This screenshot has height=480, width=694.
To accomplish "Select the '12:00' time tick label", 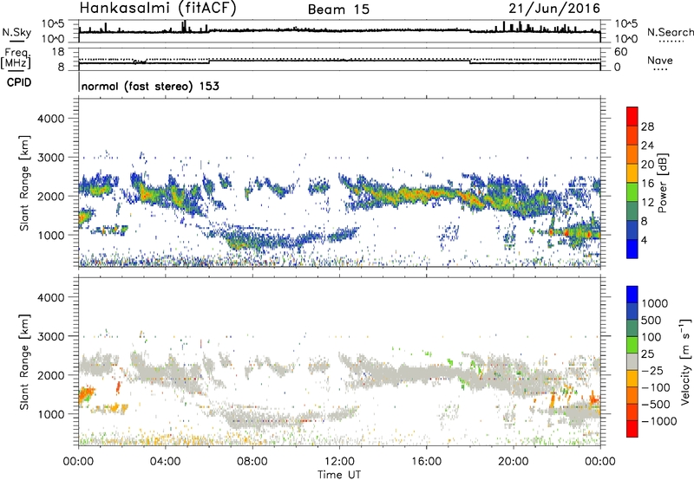I will click(x=339, y=462).
